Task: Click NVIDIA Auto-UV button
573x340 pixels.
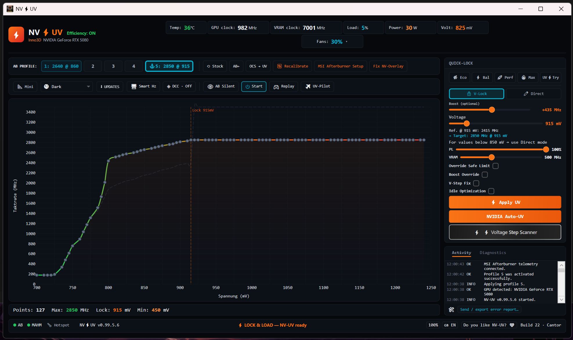Action: point(505,217)
